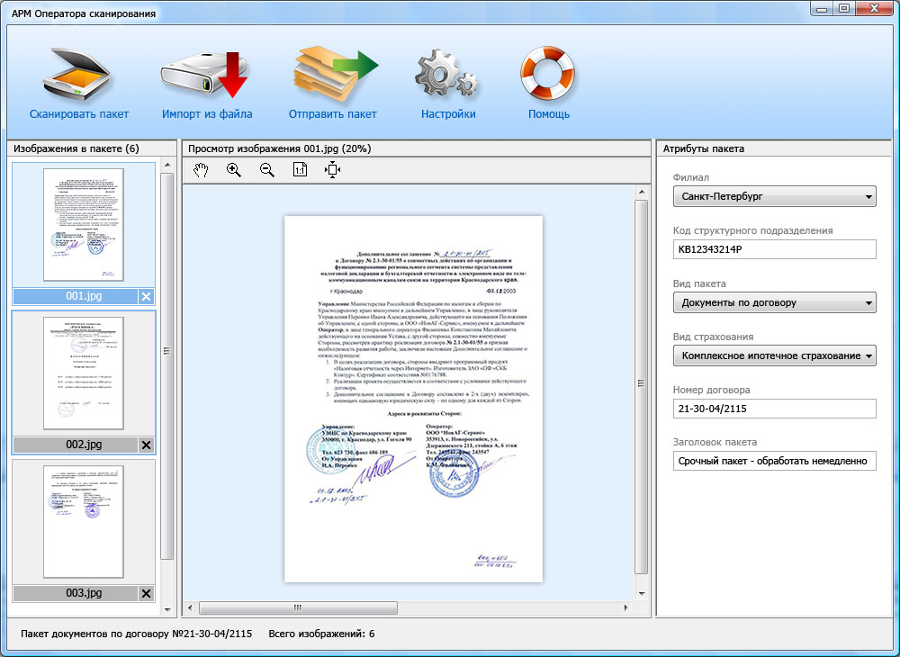This screenshot has width=900, height=657.
Task: Select the 002.jpg thumbnail
Action: coord(83,373)
